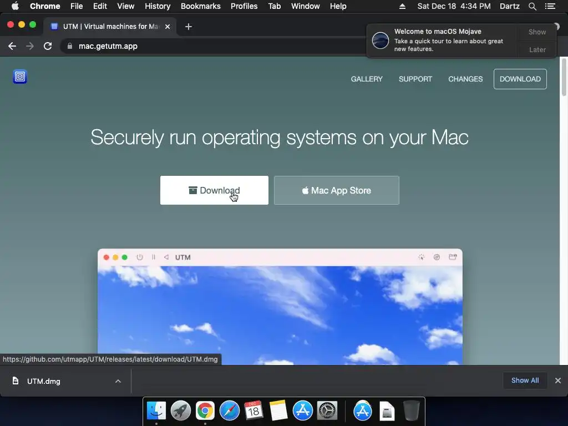Open the Bookmarks menu
The width and height of the screenshot is (568, 426).
tap(201, 6)
